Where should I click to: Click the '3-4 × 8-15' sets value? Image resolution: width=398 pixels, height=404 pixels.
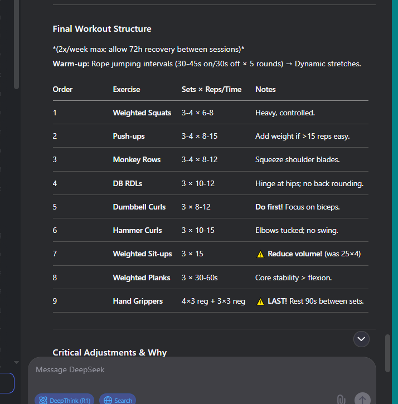200,136
